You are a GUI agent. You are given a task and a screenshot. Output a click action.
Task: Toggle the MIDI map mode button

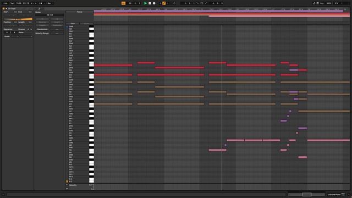point(329,3)
